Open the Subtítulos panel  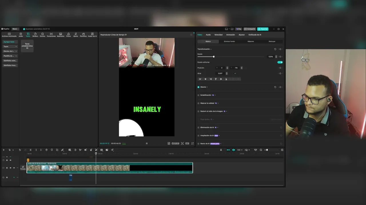61,35
